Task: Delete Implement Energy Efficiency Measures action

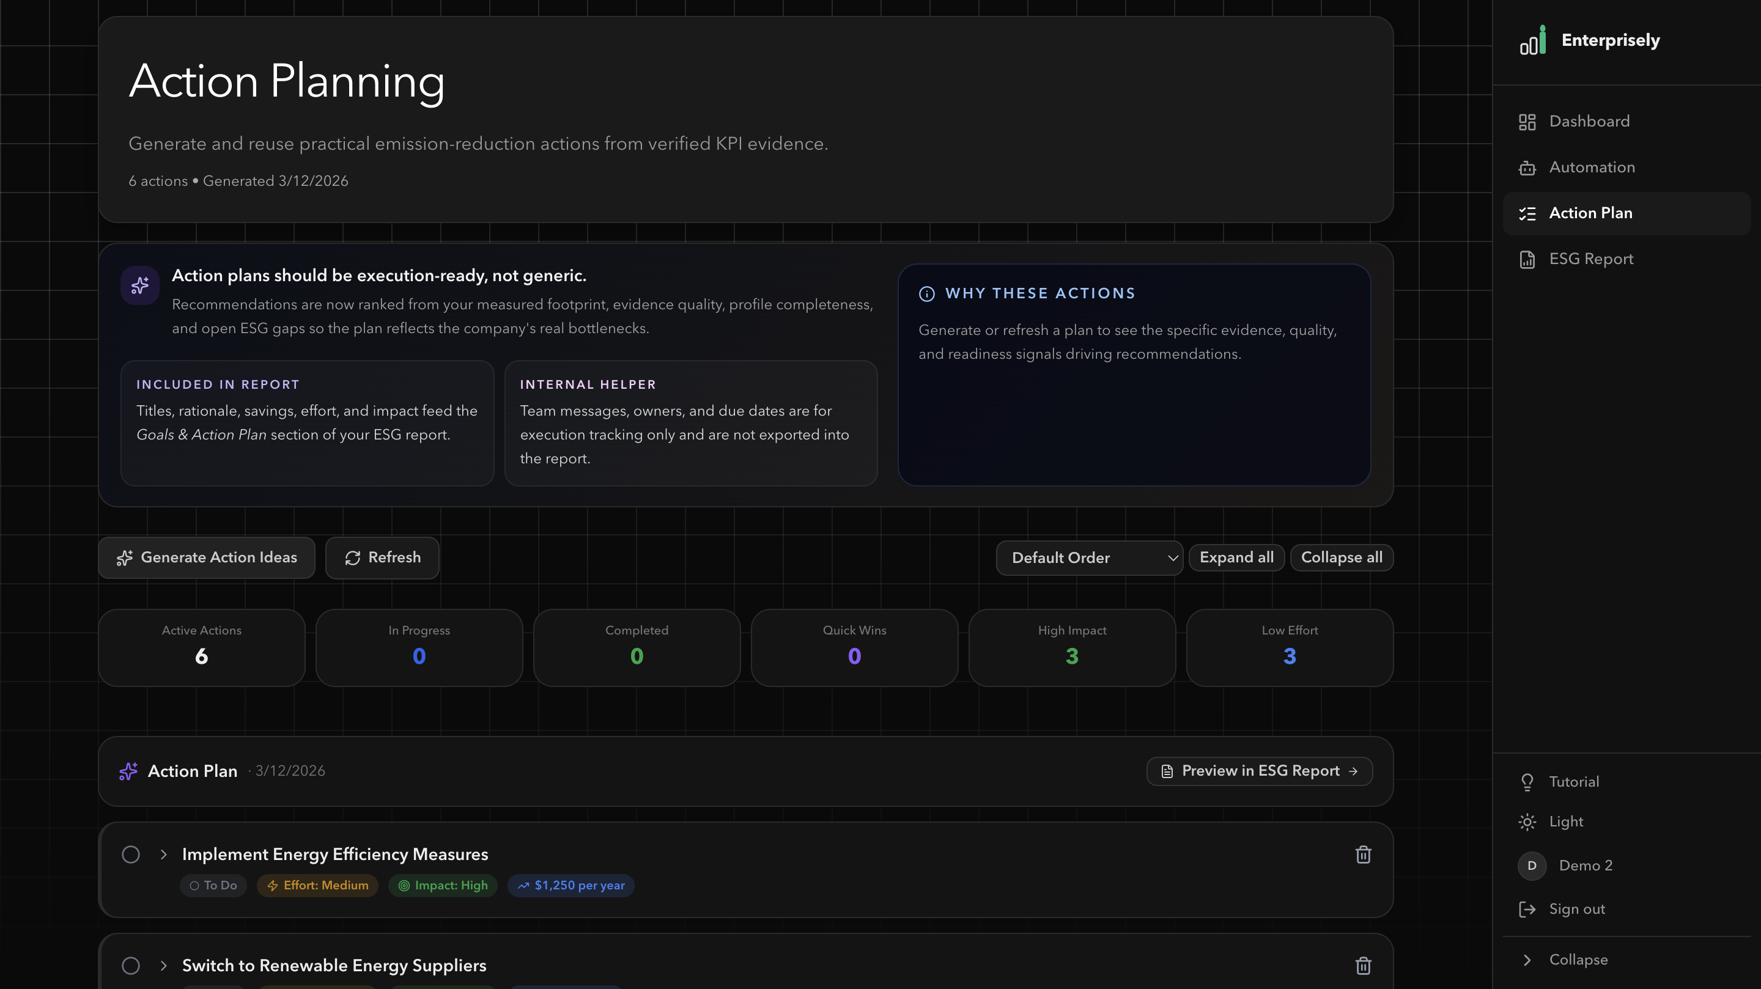Action: [x=1363, y=855]
